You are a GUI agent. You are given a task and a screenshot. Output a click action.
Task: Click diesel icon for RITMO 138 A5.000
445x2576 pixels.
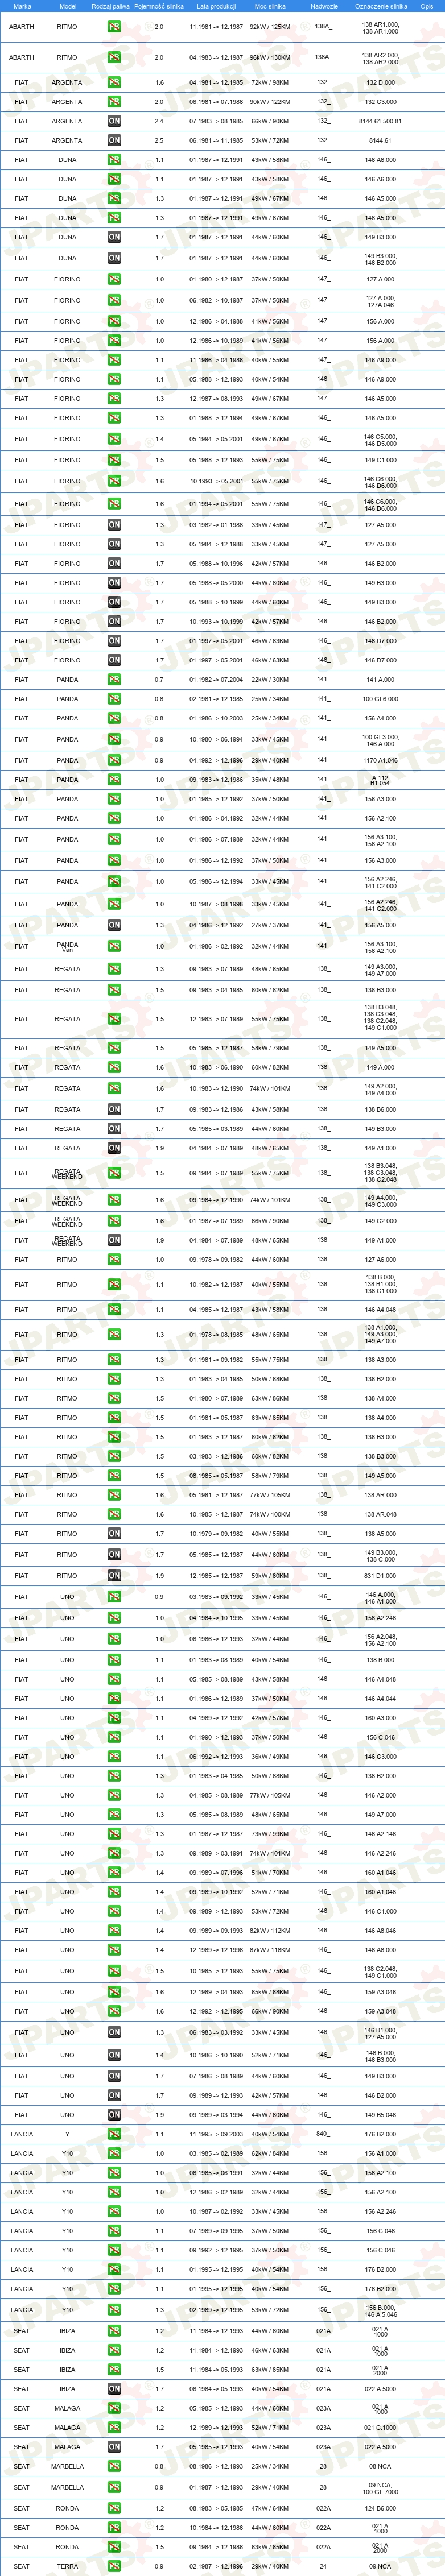(x=114, y=1534)
